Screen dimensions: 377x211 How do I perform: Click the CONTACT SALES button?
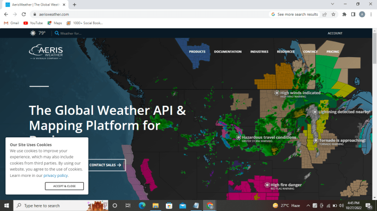point(107,165)
